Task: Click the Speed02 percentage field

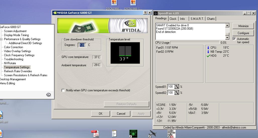Action: click(x=171, y=93)
